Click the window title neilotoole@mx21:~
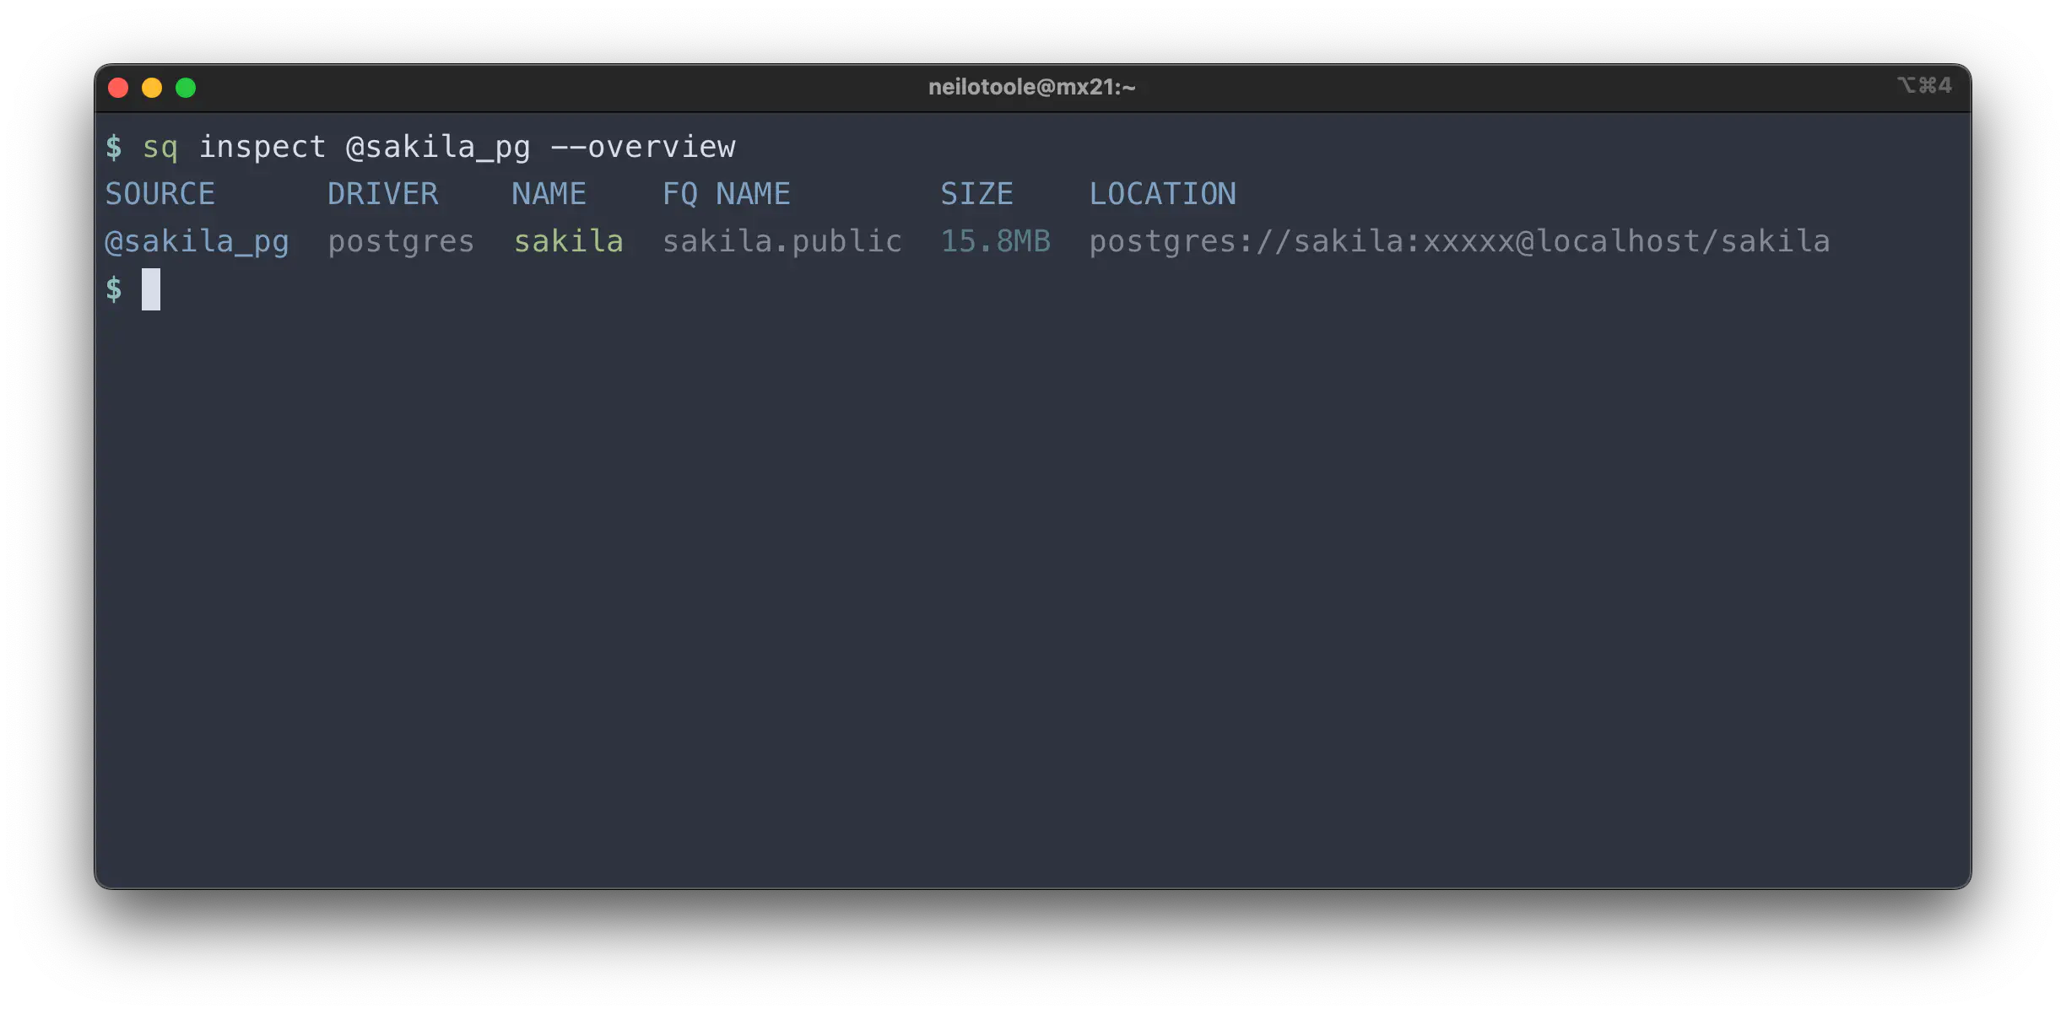The image size is (2066, 1014). point(1031,87)
